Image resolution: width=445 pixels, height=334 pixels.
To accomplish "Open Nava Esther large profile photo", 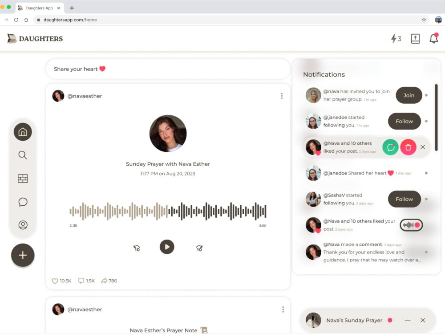I will click(x=168, y=134).
